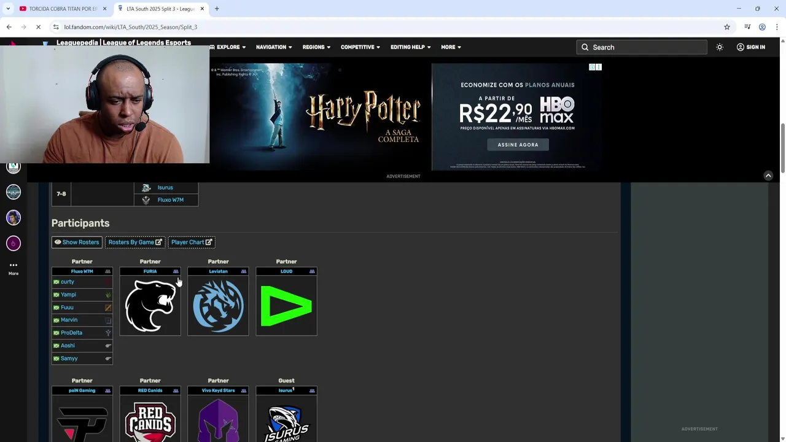
Task: Click ProDelta's support role icon
Action: coord(108,333)
